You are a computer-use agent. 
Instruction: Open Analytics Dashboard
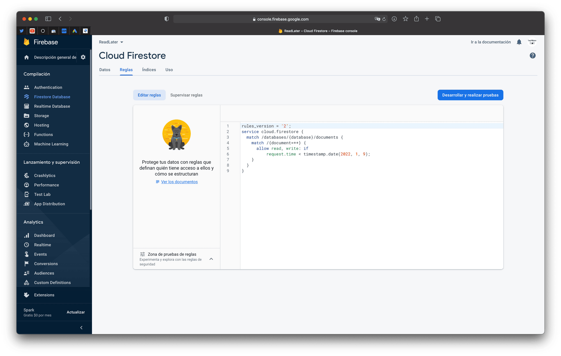[x=44, y=235]
